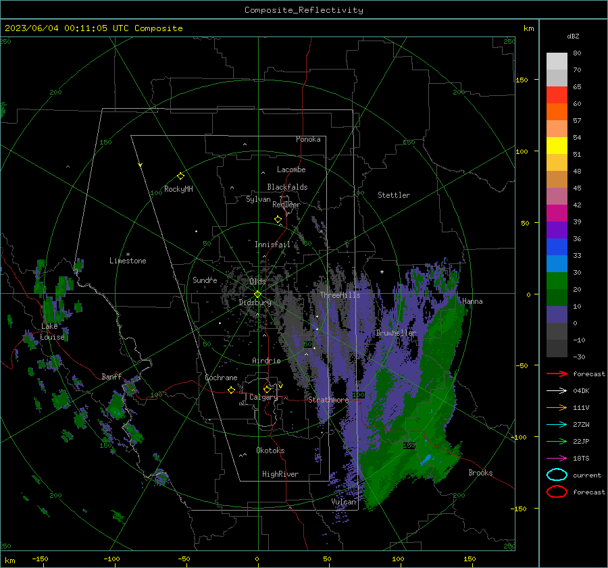Click the white plus marker west of Hanna
The height and width of the screenshot is (568, 608).
tap(382, 272)
